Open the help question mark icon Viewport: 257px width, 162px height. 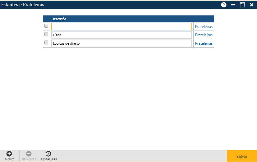224,5
